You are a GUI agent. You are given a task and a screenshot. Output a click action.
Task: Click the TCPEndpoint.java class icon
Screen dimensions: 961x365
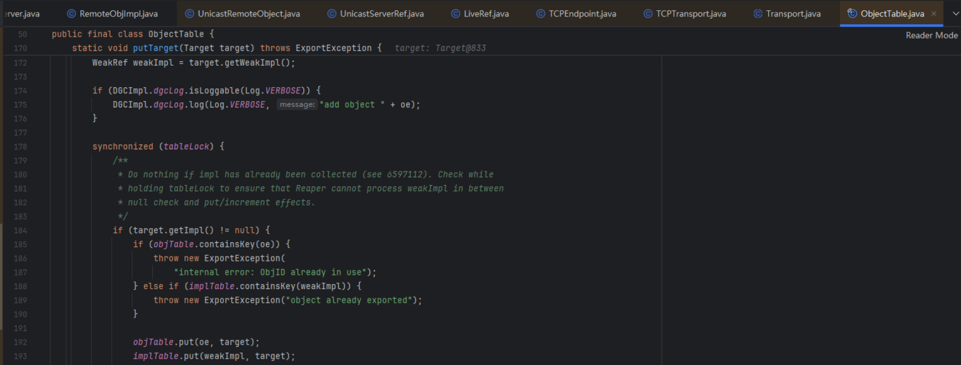(x=541, y=14)
